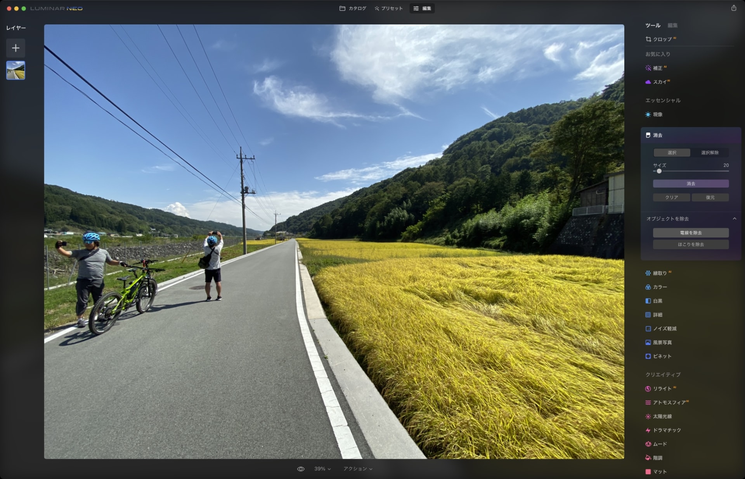Open the 39% zoom level dropdown
The height and width of the screenshot is (479, 745).
[322, 469]
